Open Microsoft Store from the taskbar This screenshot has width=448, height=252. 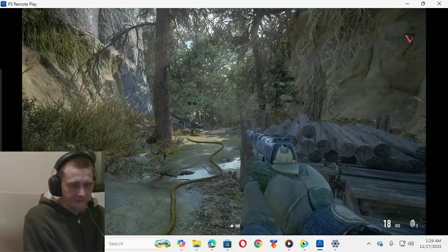coord(227,244)
